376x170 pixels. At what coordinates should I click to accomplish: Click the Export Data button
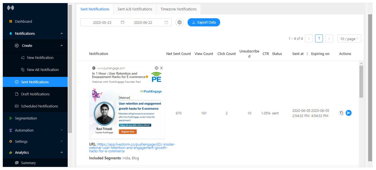[204, 22]
